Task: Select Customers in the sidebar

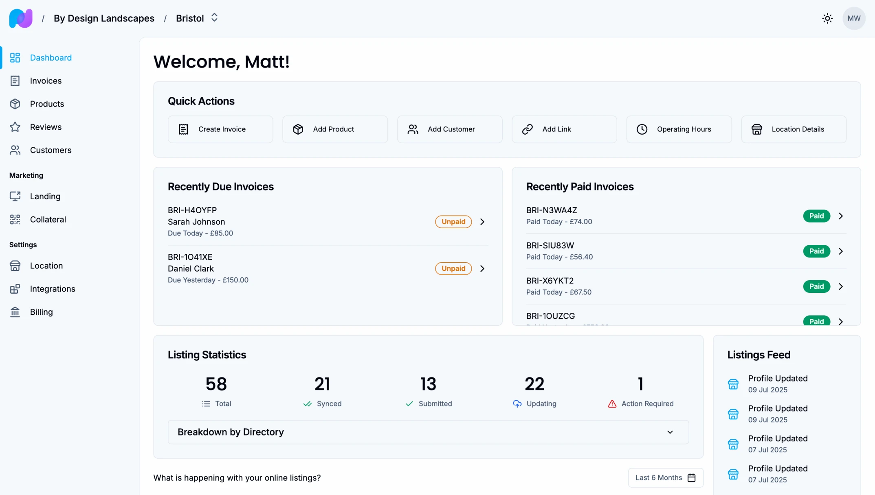Action: [51, 150]
